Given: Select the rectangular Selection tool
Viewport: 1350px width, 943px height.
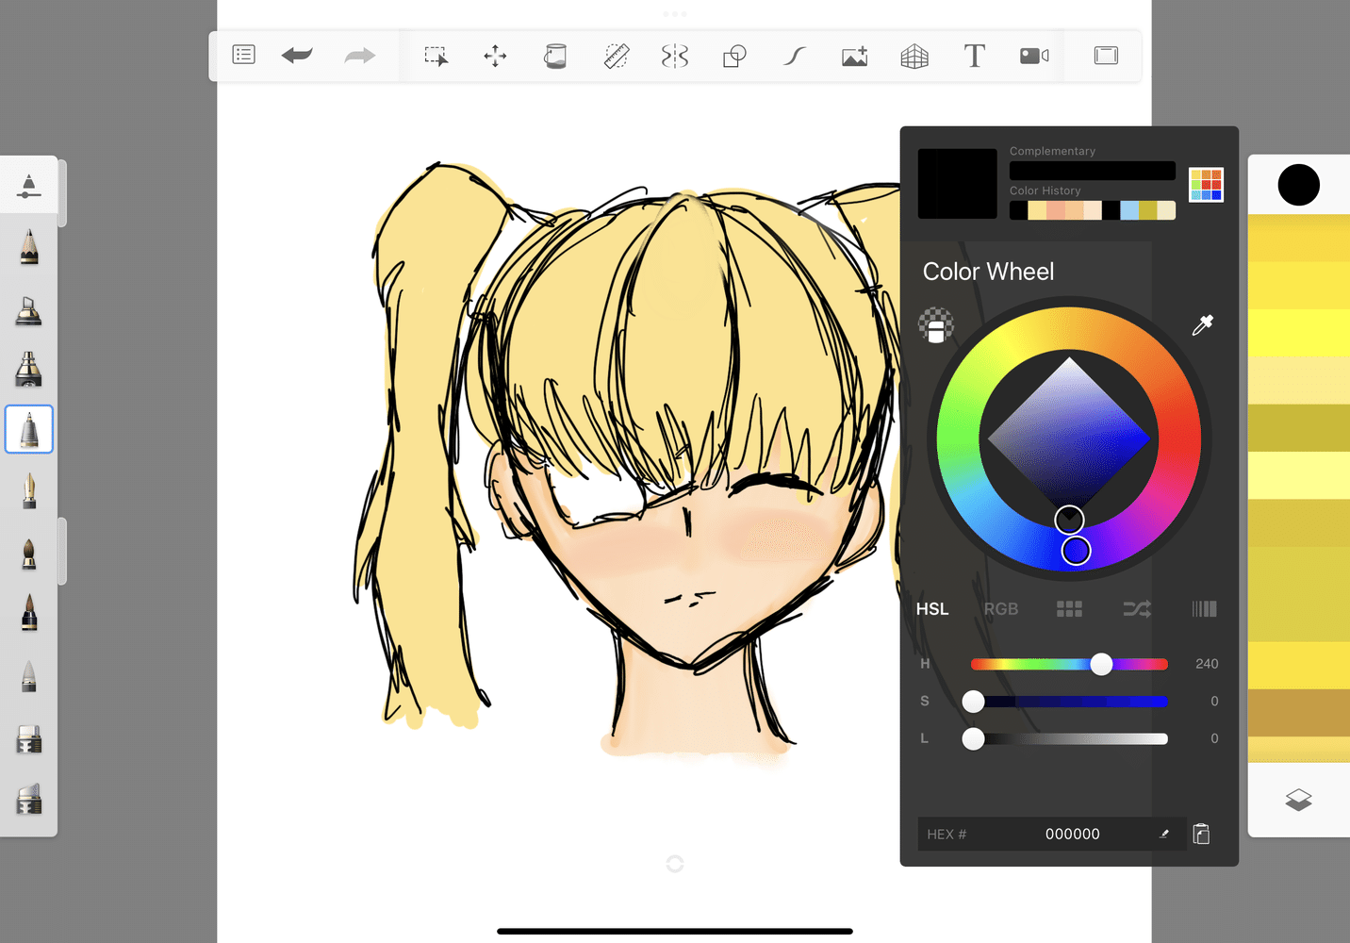Looking at the screenshot, I should point(436,56).
